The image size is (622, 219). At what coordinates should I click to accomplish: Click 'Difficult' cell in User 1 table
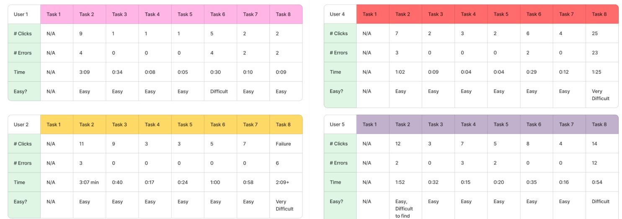coord(219,91)
